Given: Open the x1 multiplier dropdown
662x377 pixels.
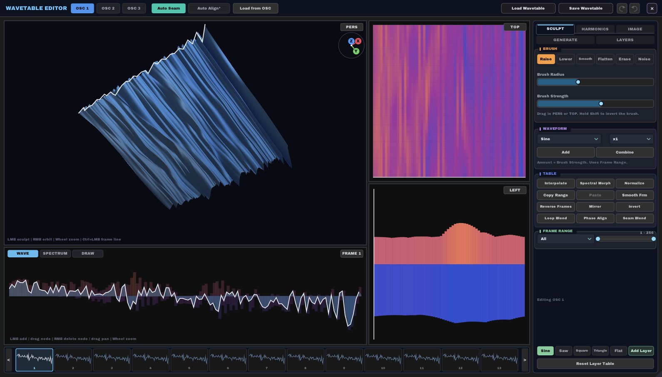Looking at the screenshot, I should coord(631,139).
